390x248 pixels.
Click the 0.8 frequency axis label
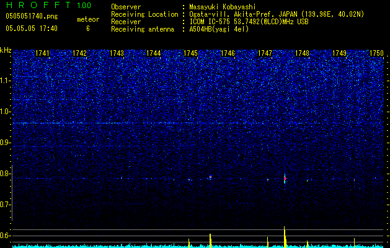pos(6,174)
